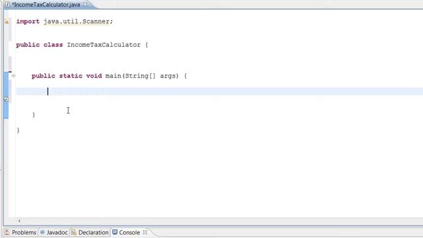This screenshot has height=238, width=423.
Task: Close the IncomeTaxCalculator.java editor tab
Action: click(85, 5)
